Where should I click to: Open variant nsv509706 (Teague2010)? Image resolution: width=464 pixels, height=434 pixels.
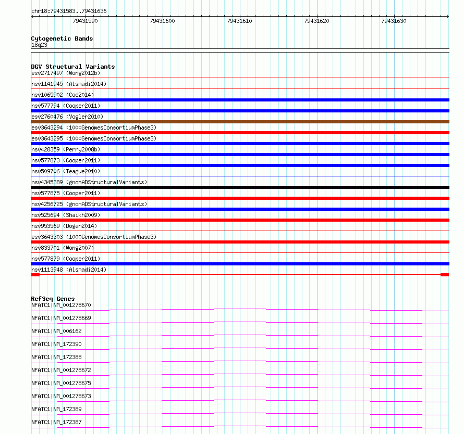(66, 171)
